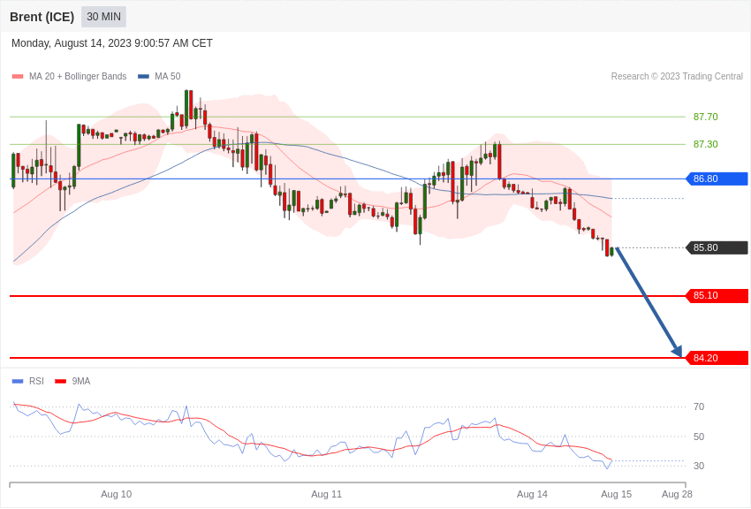The width and height of the screenshot is (751, 509).
Task: Click the 9MA legend label
Action: pyautogui.click(x=81, y=381)
